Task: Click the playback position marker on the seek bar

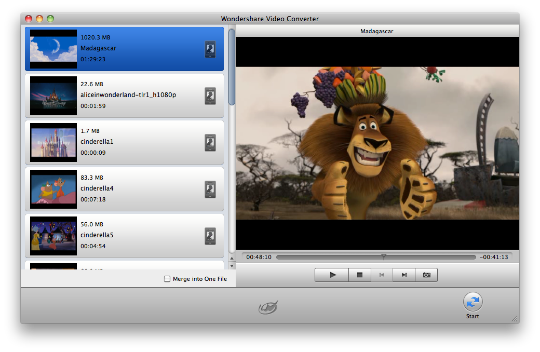Action: (384, 256)
